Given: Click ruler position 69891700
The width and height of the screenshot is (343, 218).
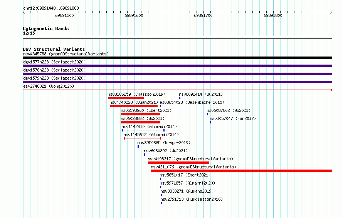Looking at the screenshot, I should (x=203, y=15).
